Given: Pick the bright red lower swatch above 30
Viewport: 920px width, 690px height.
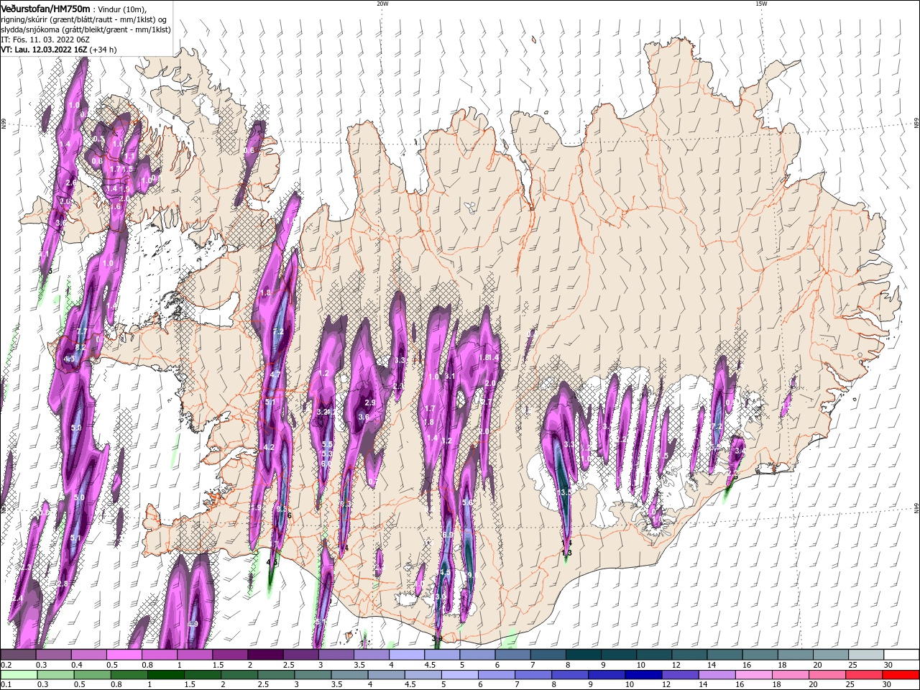Looking at the screenshot, I should (x=900, y=673).
